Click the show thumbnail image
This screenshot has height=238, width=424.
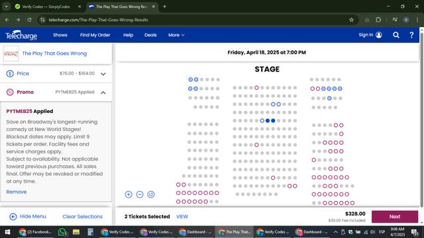pyautogui.click(x=11, y=54)
